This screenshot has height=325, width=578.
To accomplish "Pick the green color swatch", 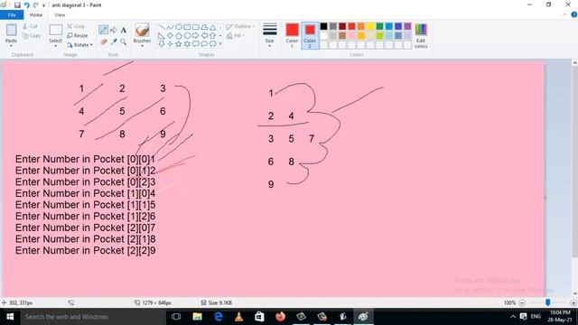I will point(379,26).
